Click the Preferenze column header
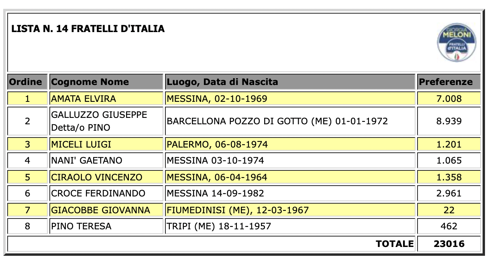Viewport: 489px width, 263px height. [x=449, y=82]
